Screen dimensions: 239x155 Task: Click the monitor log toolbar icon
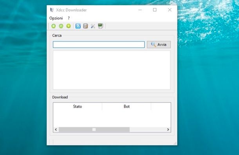coord(101,26)
